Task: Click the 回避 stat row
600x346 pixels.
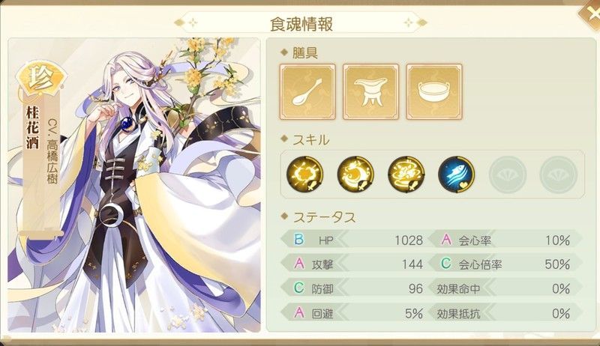Action: [353, 313]
